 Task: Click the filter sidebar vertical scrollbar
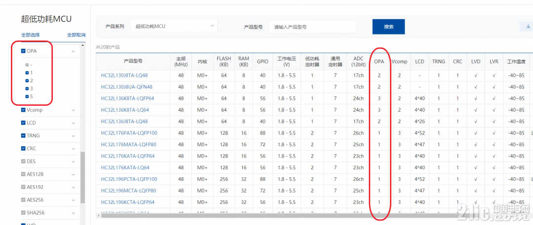82,177
